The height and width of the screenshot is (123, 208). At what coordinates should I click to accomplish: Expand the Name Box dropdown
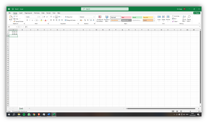(16, 27)
